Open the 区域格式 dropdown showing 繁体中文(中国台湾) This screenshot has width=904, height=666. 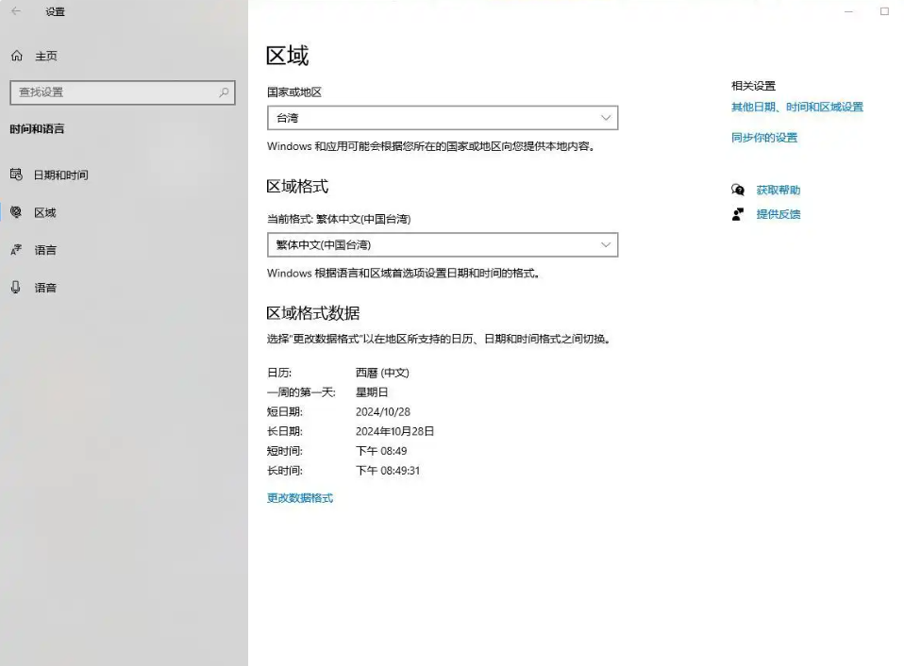[443, 245]
